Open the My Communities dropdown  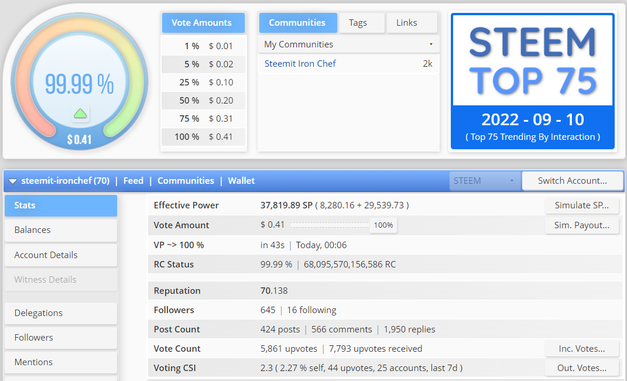(348, 44)
